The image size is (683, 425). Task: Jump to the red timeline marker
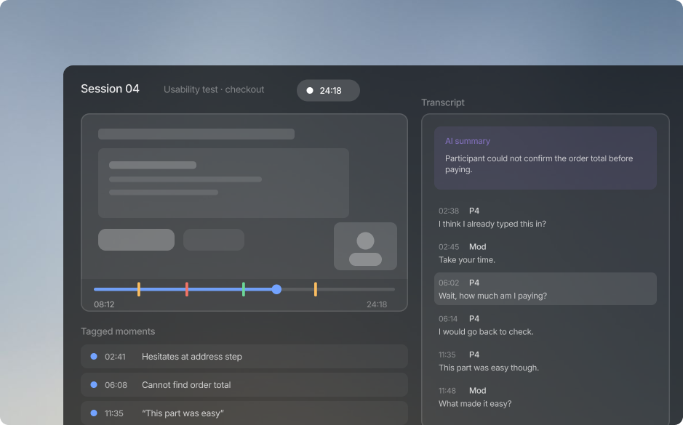(x=186, y=289)
